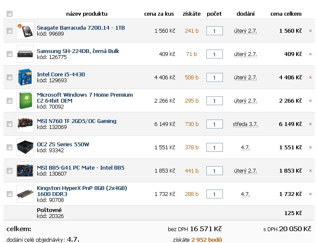The height and width of the screenshot is (243, 317).
Task: Open the Seagate Barracuda 7200.14 - 1TB link
Action: [x=81, y=28]
